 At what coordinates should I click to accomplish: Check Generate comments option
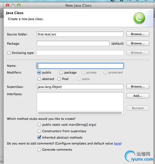(39, 150)
